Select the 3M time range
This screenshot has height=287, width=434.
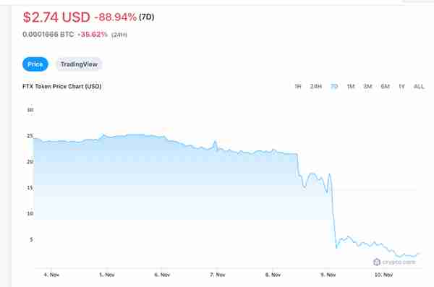pos(367,86)
